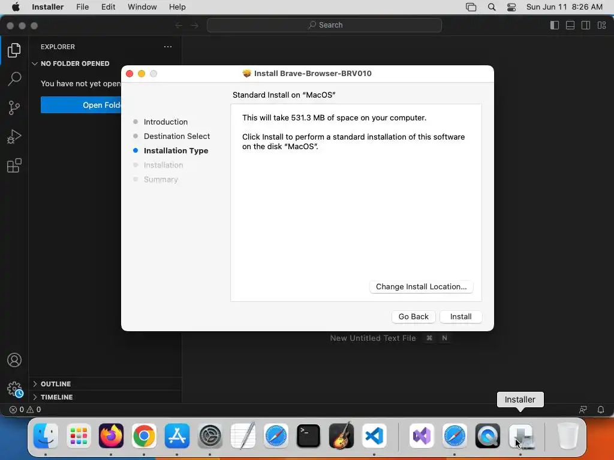Viewport: 614px width, 460px height.
Task: Click Change Install Location button
Action: click(x=422, y=287)
